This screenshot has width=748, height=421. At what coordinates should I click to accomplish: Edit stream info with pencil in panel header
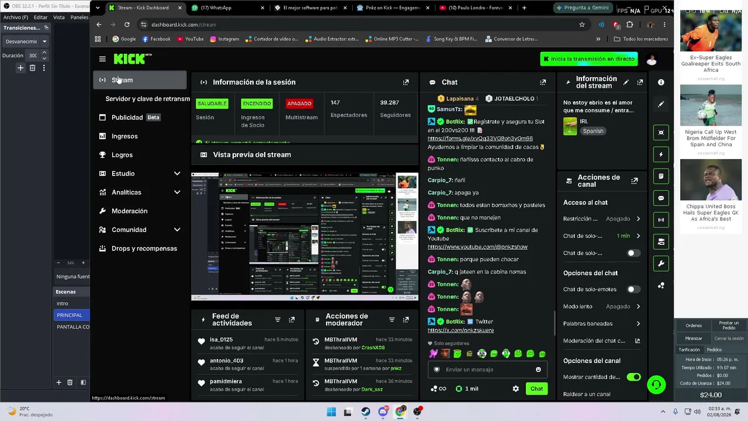[626, 82]
